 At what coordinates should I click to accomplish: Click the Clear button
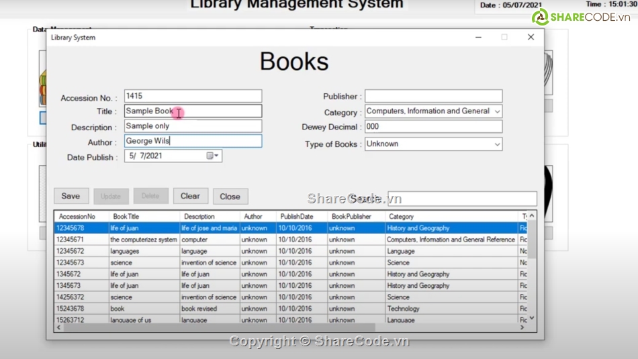[190, 196]
